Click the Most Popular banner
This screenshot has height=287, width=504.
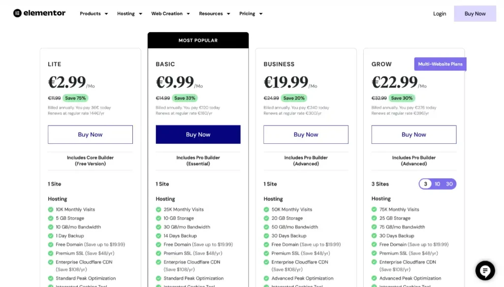pos(198,40)
